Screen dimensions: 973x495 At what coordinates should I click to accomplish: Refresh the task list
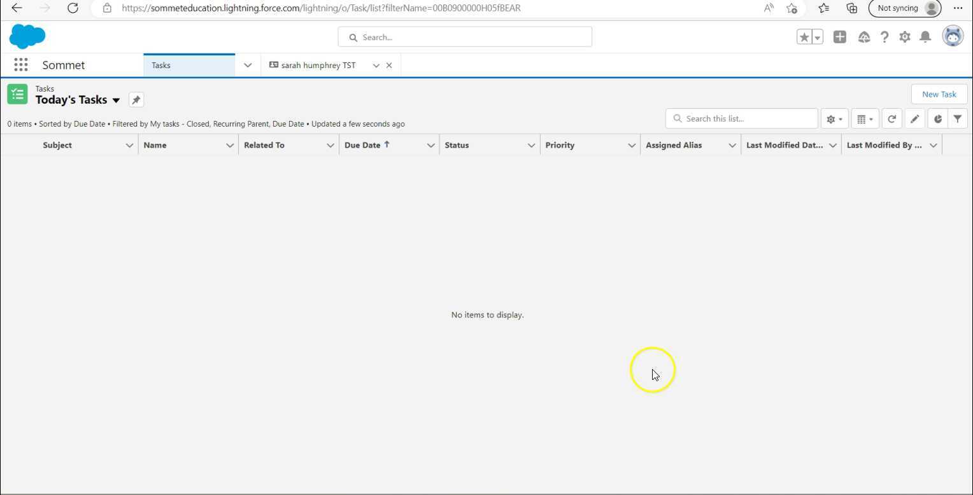tap(891, 118)
